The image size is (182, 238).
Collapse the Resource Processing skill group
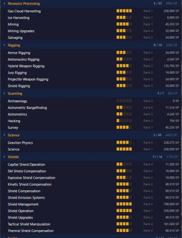coord(4,3)
